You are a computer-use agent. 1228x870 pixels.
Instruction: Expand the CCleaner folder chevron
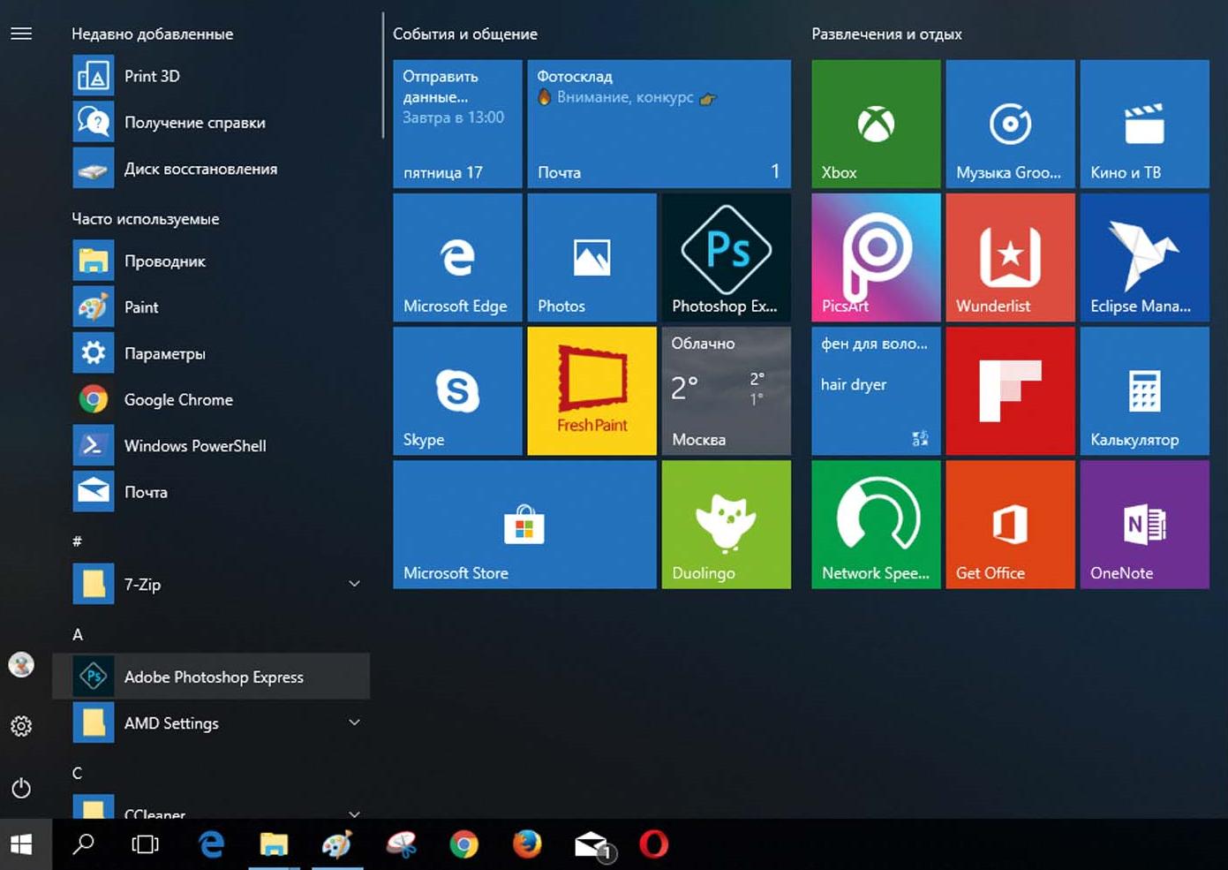click(354, 813)
